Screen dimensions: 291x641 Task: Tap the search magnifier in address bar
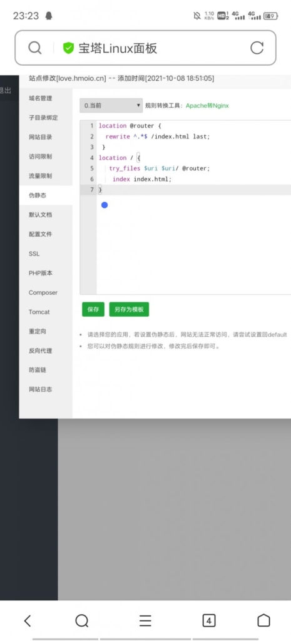tap(35, 48)
